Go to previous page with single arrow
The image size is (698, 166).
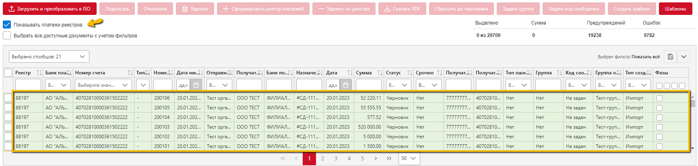pos(296,158)
